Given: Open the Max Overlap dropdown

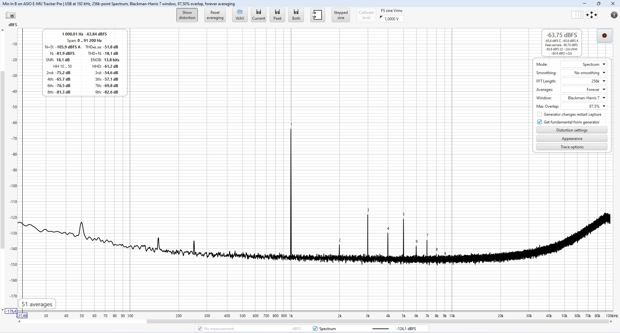Looking at the screenshot, I should pyautogui.click(x=584, y=106).
